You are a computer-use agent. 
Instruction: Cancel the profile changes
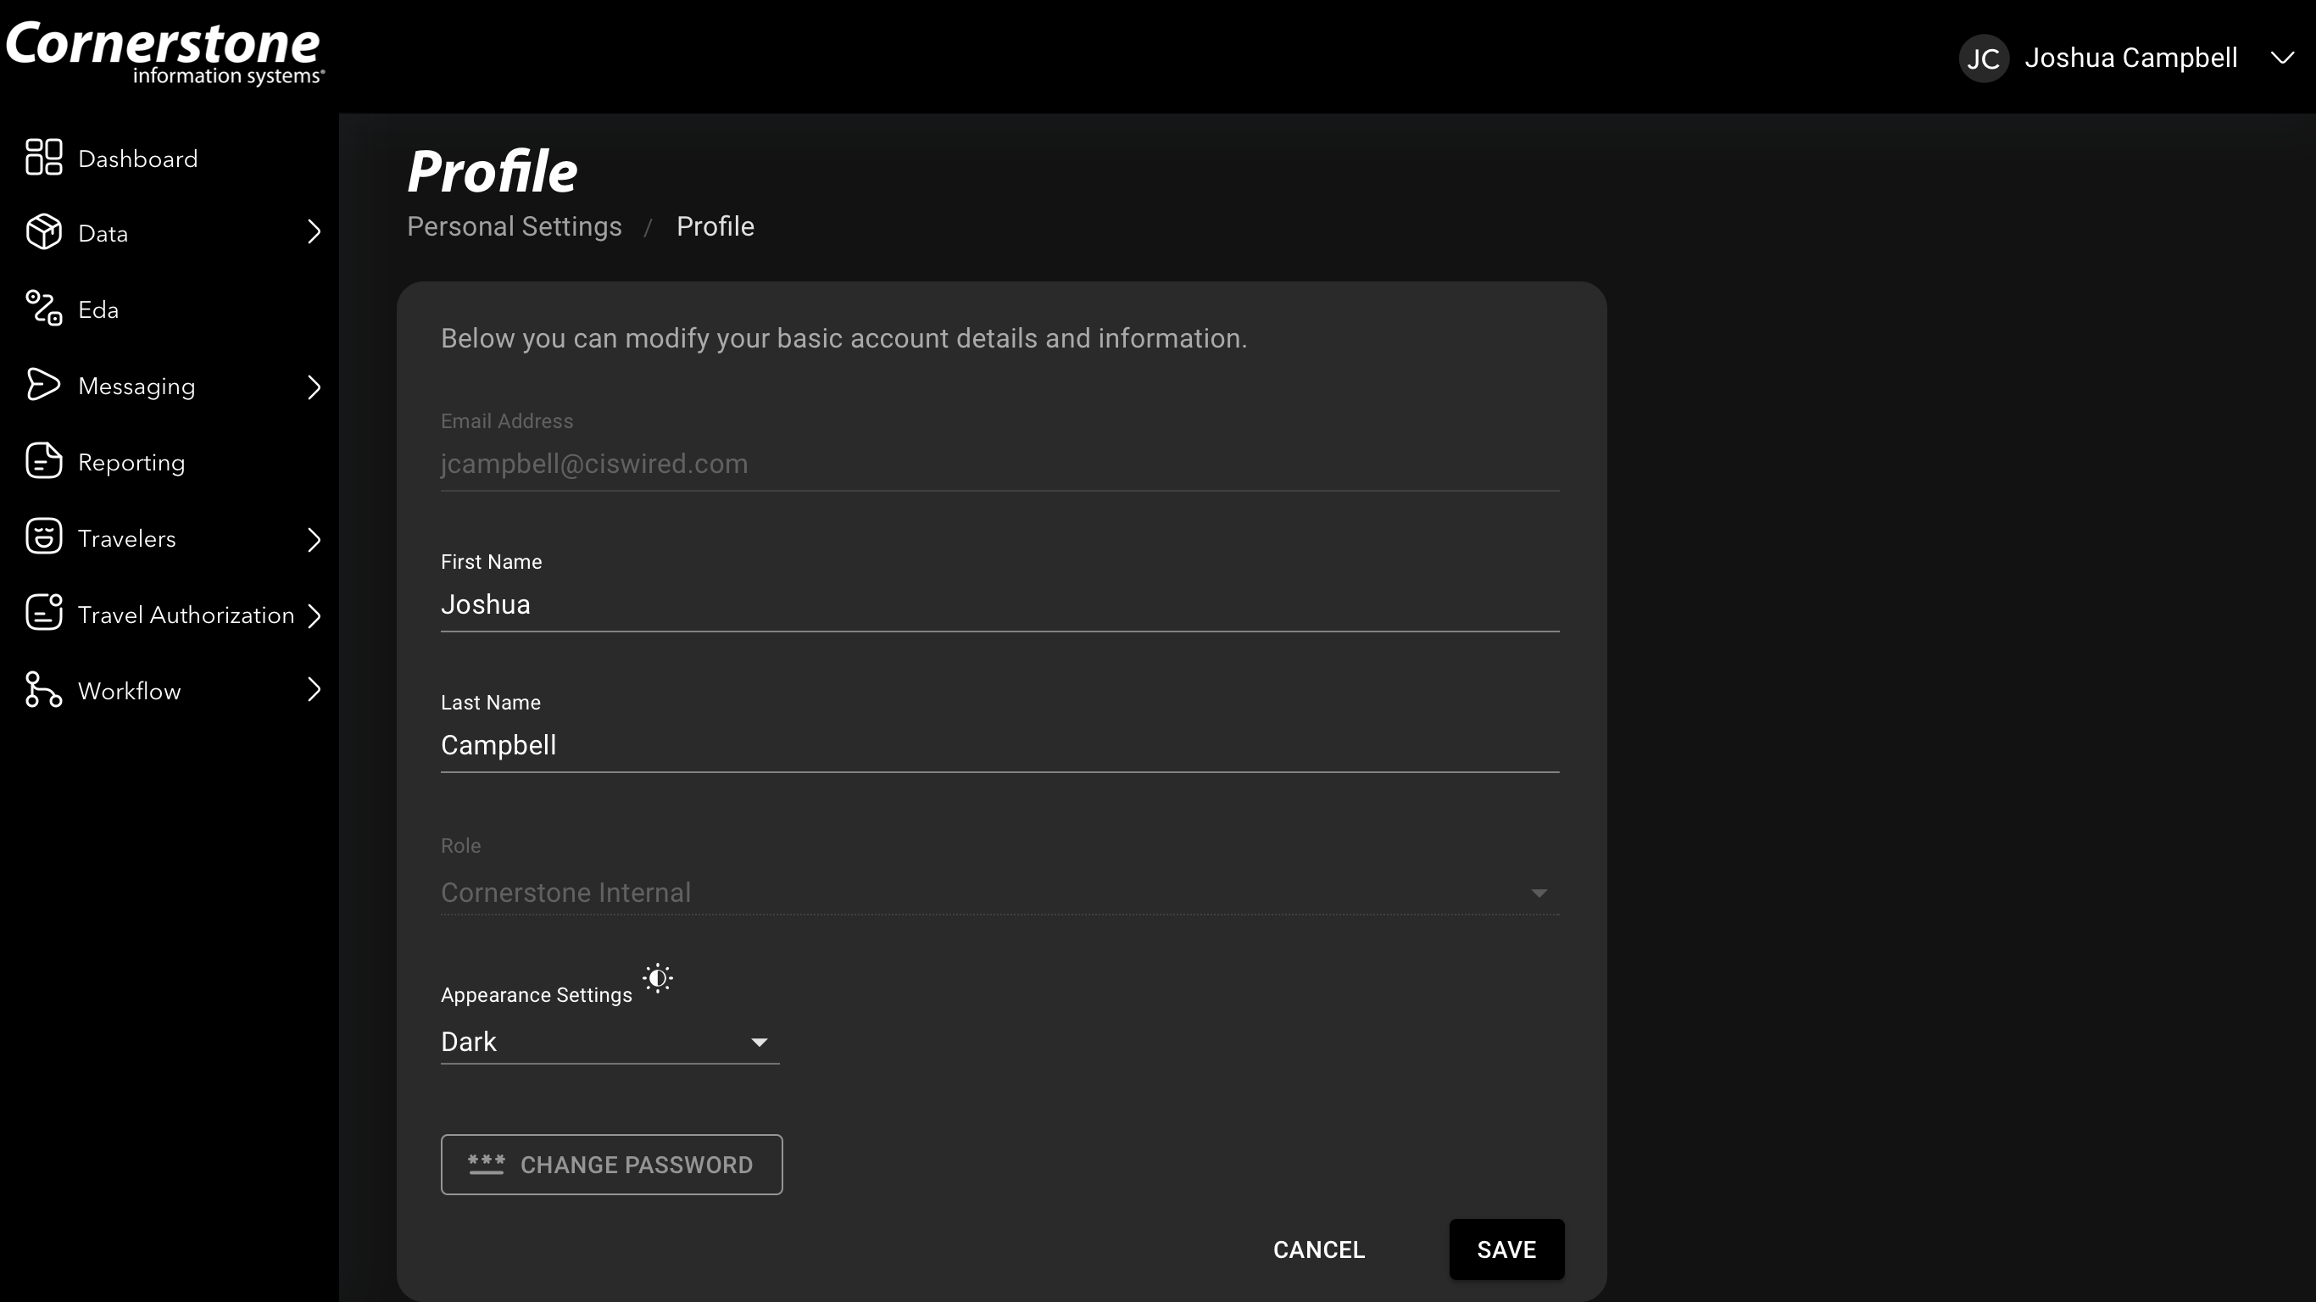coord(1318,1249)
